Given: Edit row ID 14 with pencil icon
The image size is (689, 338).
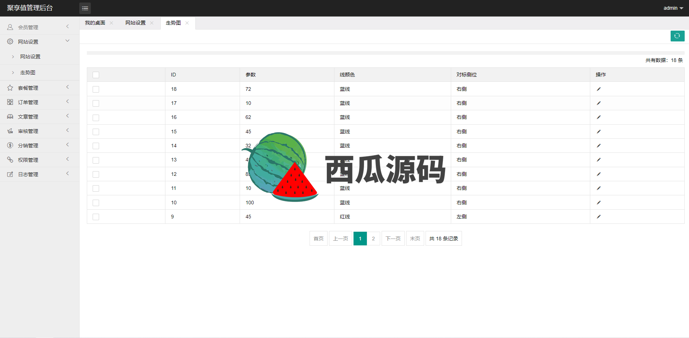Looking at the screenshot, I should (599, 146).
